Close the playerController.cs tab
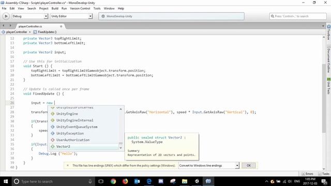331x186 pixels. 61,26
